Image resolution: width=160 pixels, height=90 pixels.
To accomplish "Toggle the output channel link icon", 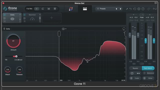I will coord(150,64).
